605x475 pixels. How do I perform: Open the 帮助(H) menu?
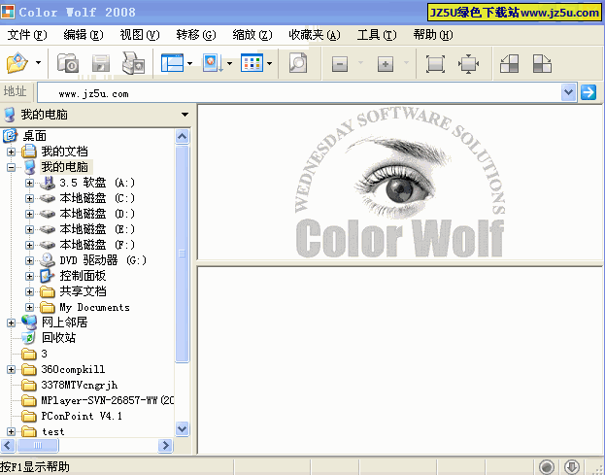[x=433, y=35]
